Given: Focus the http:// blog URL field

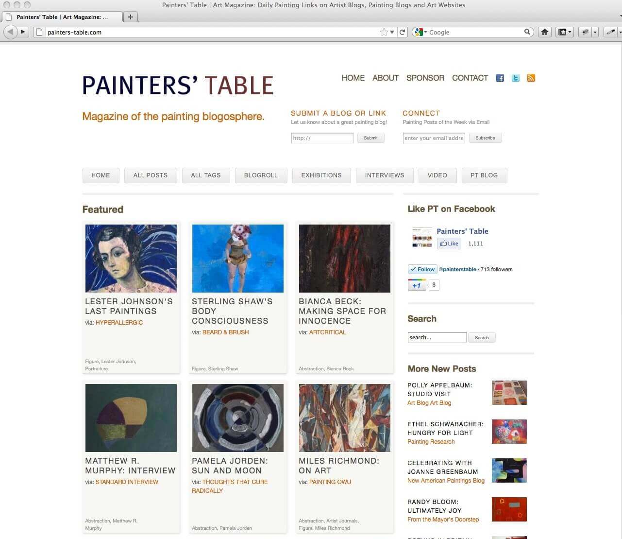Looking at the screenshot, I should [x=322, y=138].
